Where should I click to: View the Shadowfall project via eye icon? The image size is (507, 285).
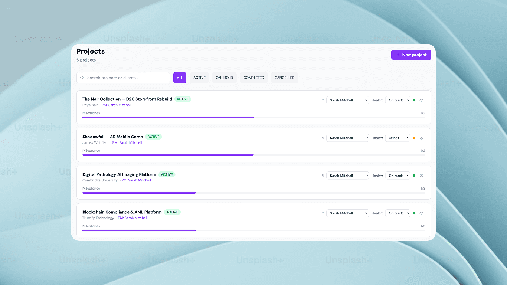(x=422, y=138)
